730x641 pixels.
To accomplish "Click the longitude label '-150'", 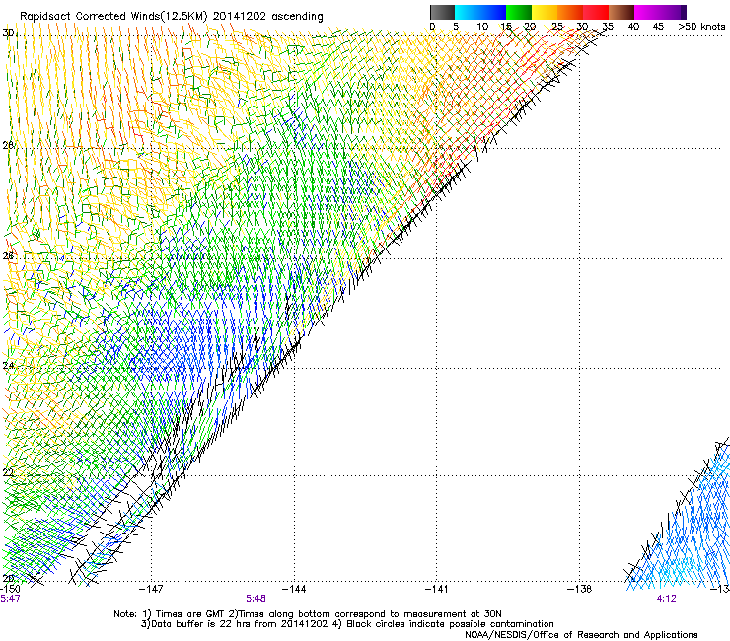I will pos(10,589).
